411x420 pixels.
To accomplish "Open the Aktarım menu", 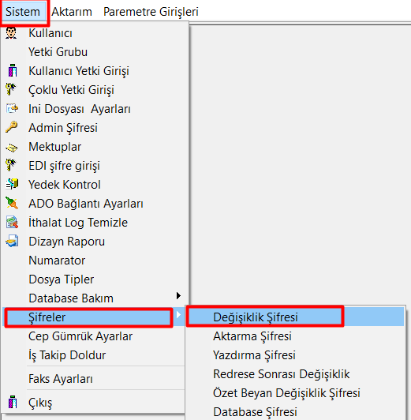I will pyautogui.click(x=72, y=12).
